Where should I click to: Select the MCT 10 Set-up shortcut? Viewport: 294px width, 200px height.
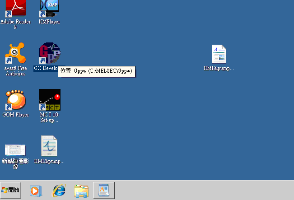pyautogui.click(x=50, y=100)
